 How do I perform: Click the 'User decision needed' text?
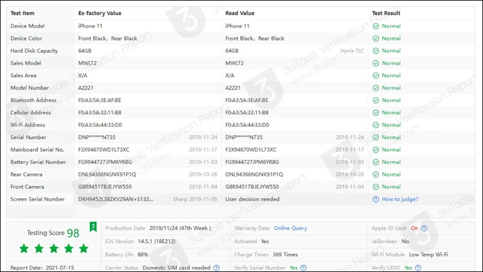pos(252,199)
